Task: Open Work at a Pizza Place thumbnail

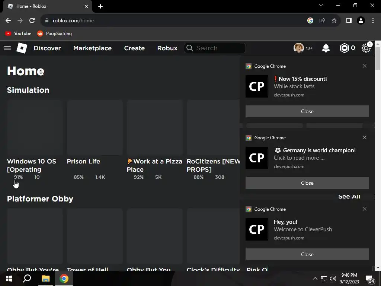Action: 154,127
